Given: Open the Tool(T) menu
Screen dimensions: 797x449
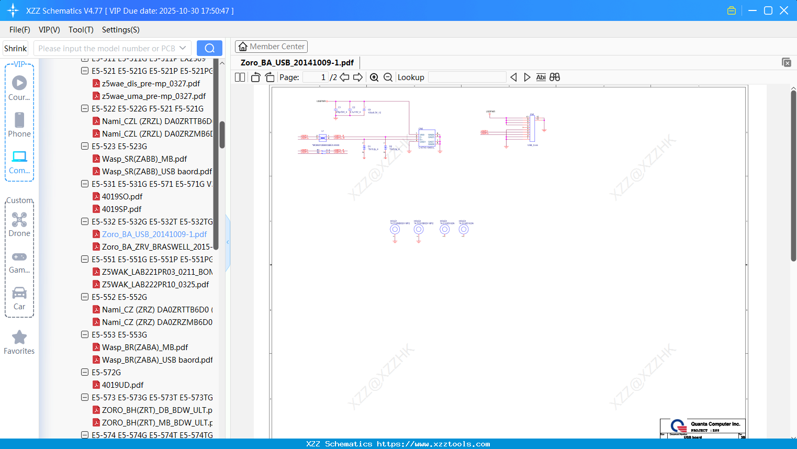Looking at the screenshot, I should click(x=81, y=30).
